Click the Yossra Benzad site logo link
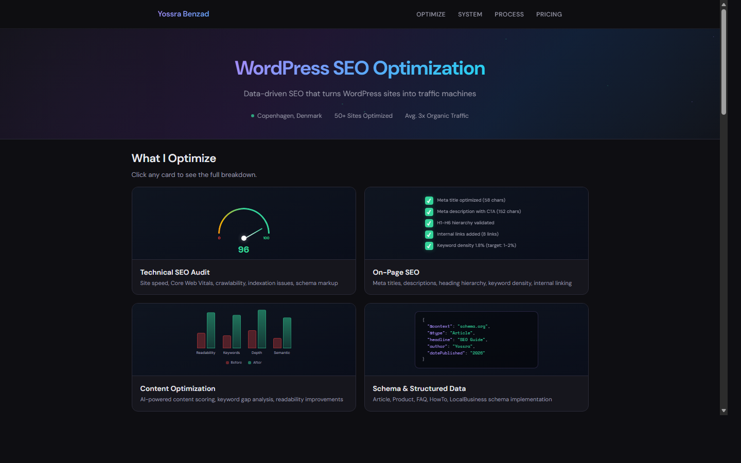The width and height of the screenshot is (741, 463). 183,14
